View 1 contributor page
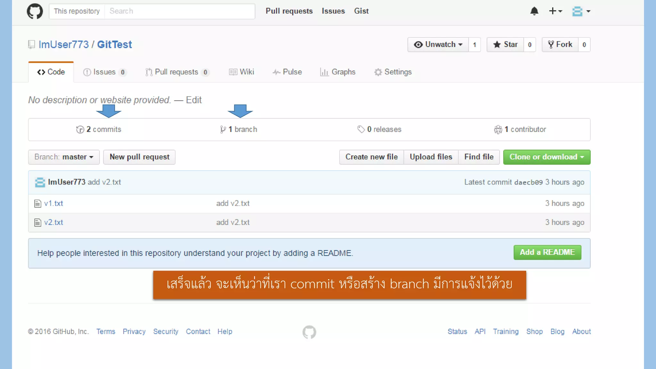Image resolution: width=656 pixels, height=369 pixels. pos(520,129)
